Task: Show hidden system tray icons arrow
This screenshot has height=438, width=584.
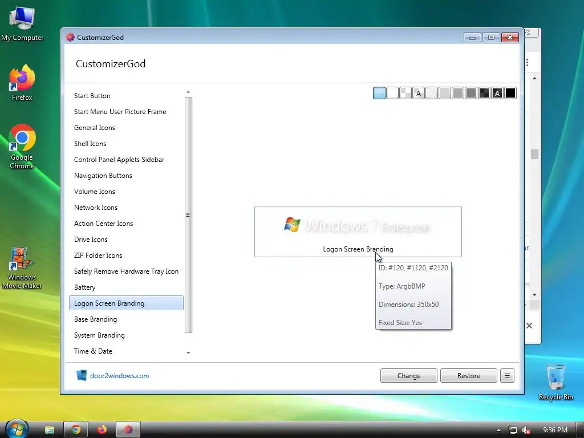Action: (x=498, y=430)
